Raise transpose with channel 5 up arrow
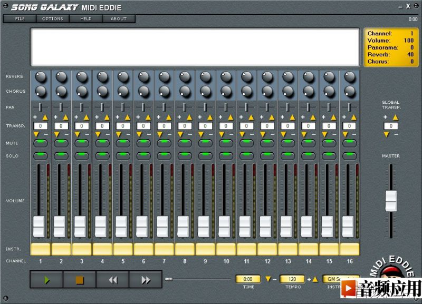The width and height of the screenshot is (422, 304). [x=127, y=117]
